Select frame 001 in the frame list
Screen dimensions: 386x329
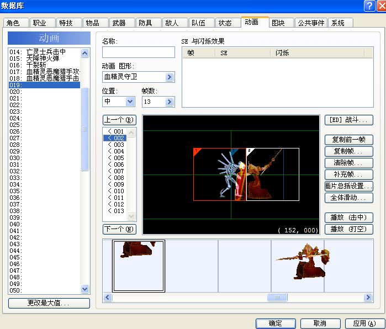(115, 131)
